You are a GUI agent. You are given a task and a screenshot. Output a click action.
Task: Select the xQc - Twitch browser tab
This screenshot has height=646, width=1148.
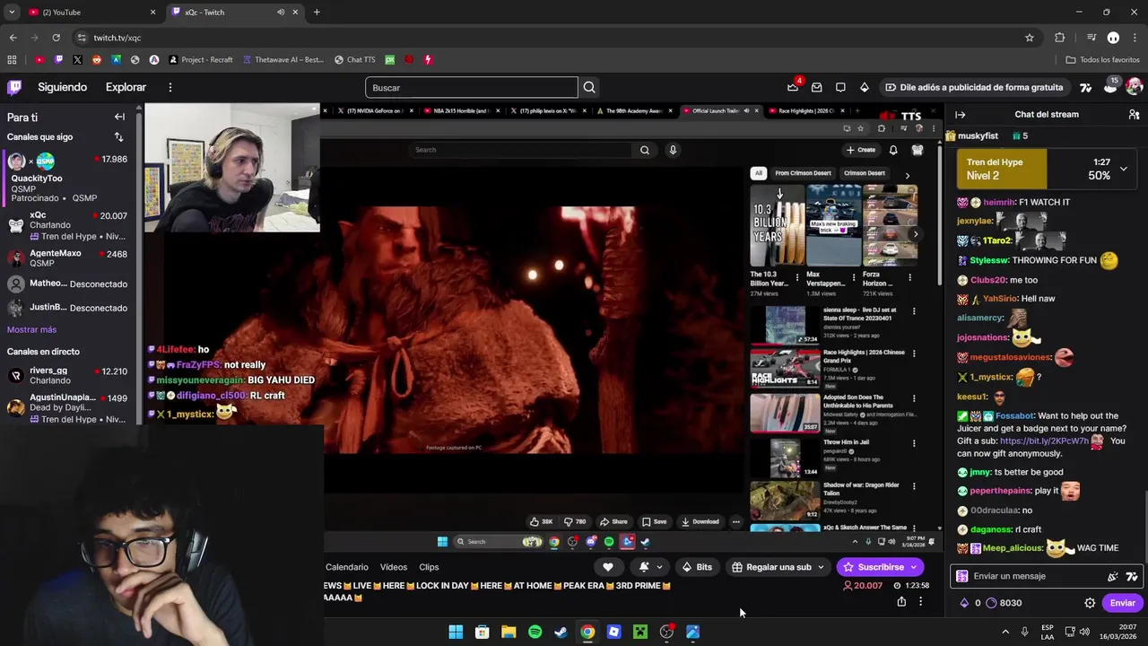[x=235, y=13]
